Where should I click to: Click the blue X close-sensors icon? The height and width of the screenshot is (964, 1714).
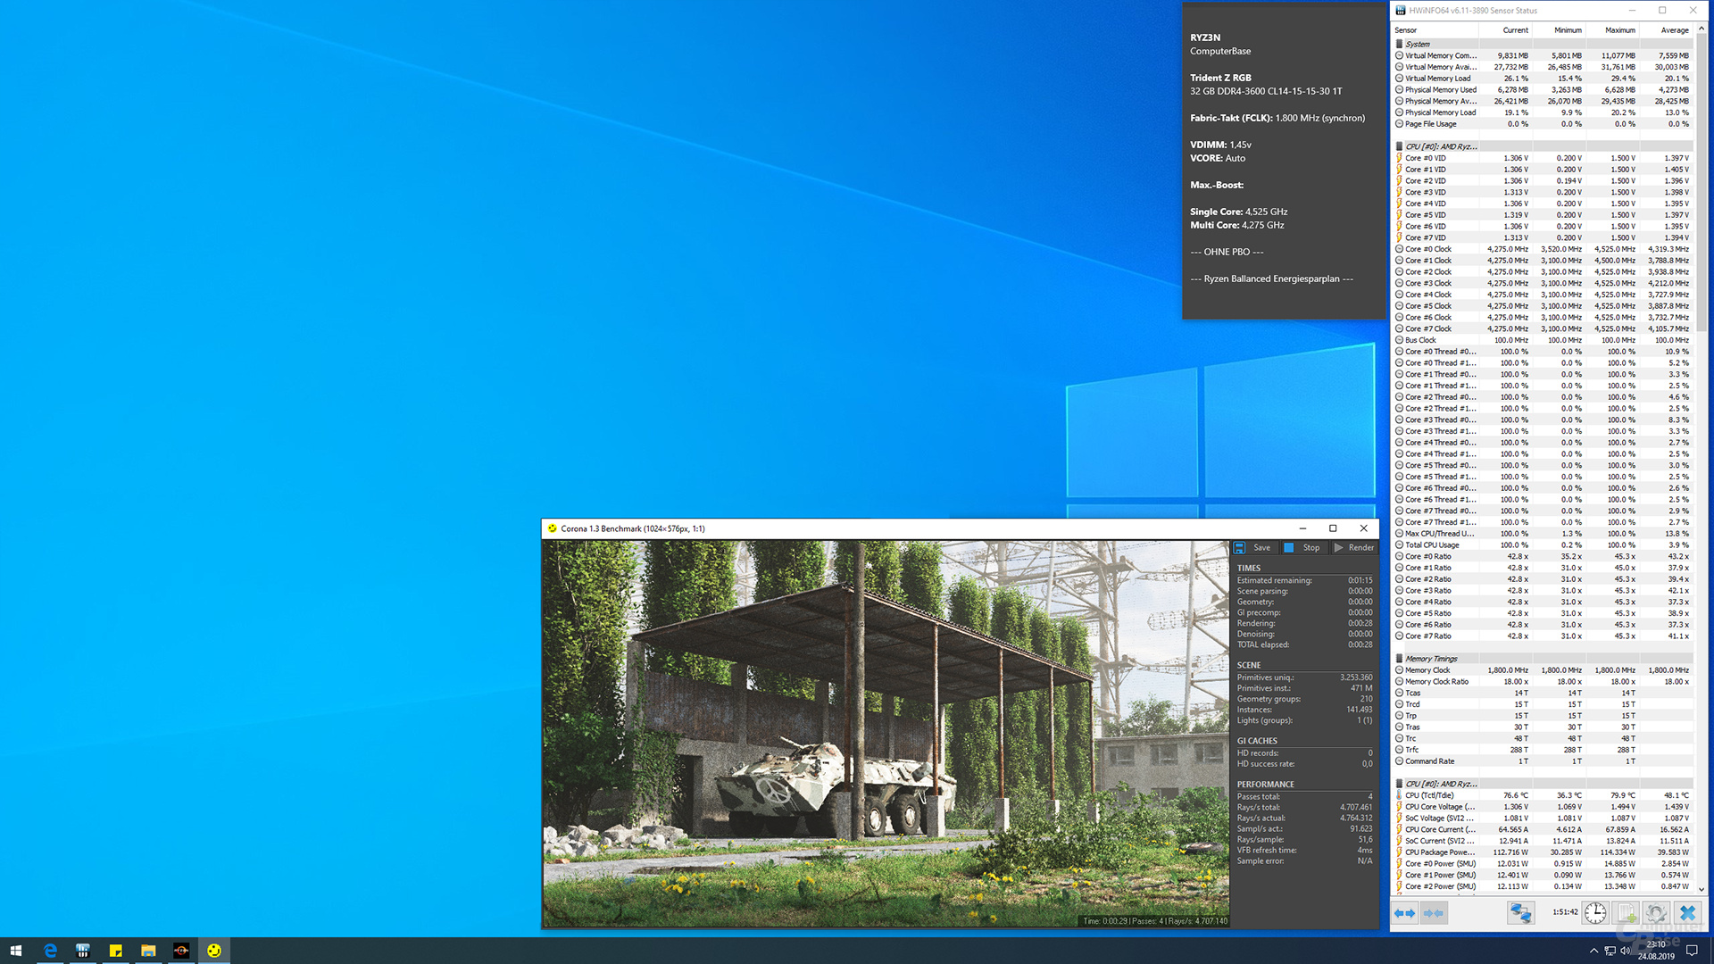click(x=1687, y=913)
